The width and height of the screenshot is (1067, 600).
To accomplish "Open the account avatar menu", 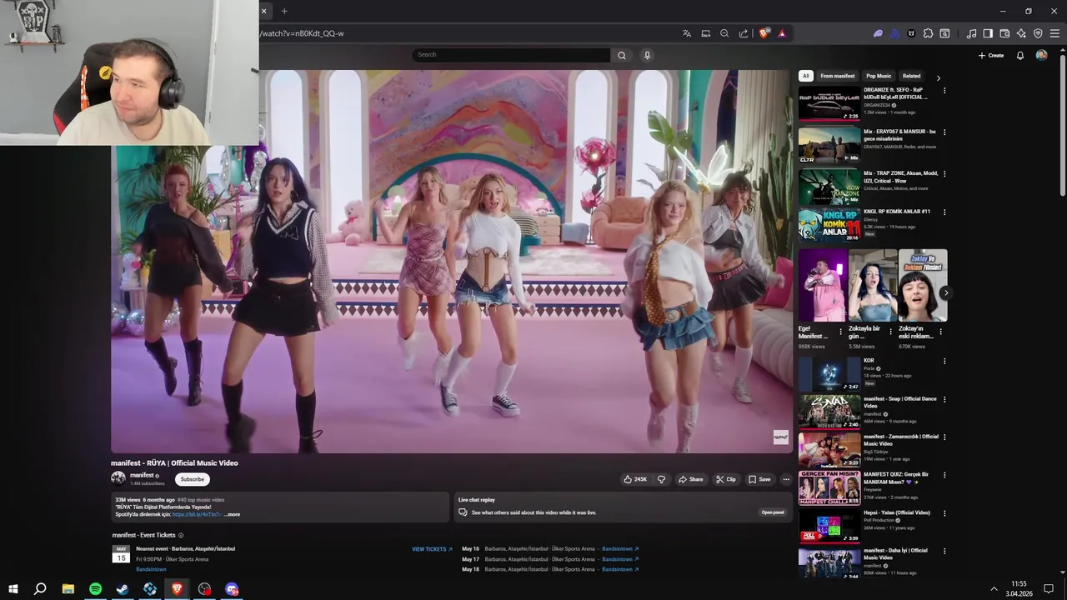I will pos(1041,55).
